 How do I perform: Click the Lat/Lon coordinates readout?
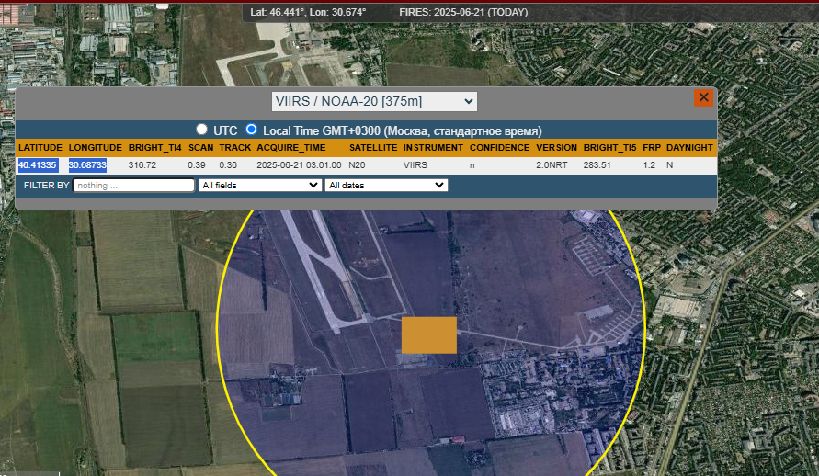click(308, 12)
